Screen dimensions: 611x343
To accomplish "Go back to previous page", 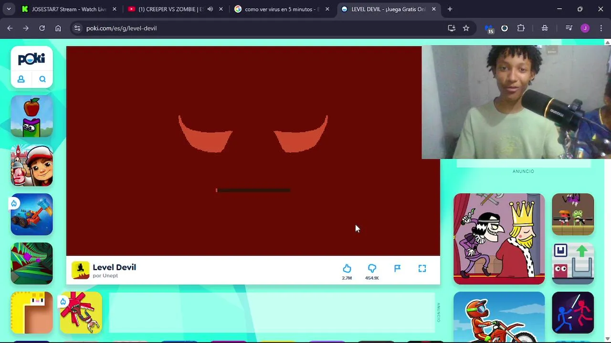I will point(10,28).
